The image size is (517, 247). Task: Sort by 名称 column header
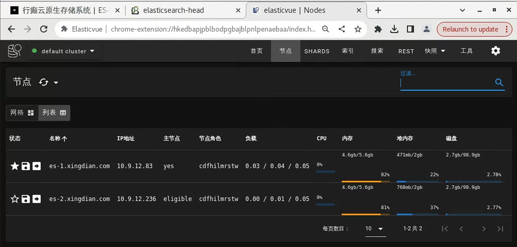point(58,138)
